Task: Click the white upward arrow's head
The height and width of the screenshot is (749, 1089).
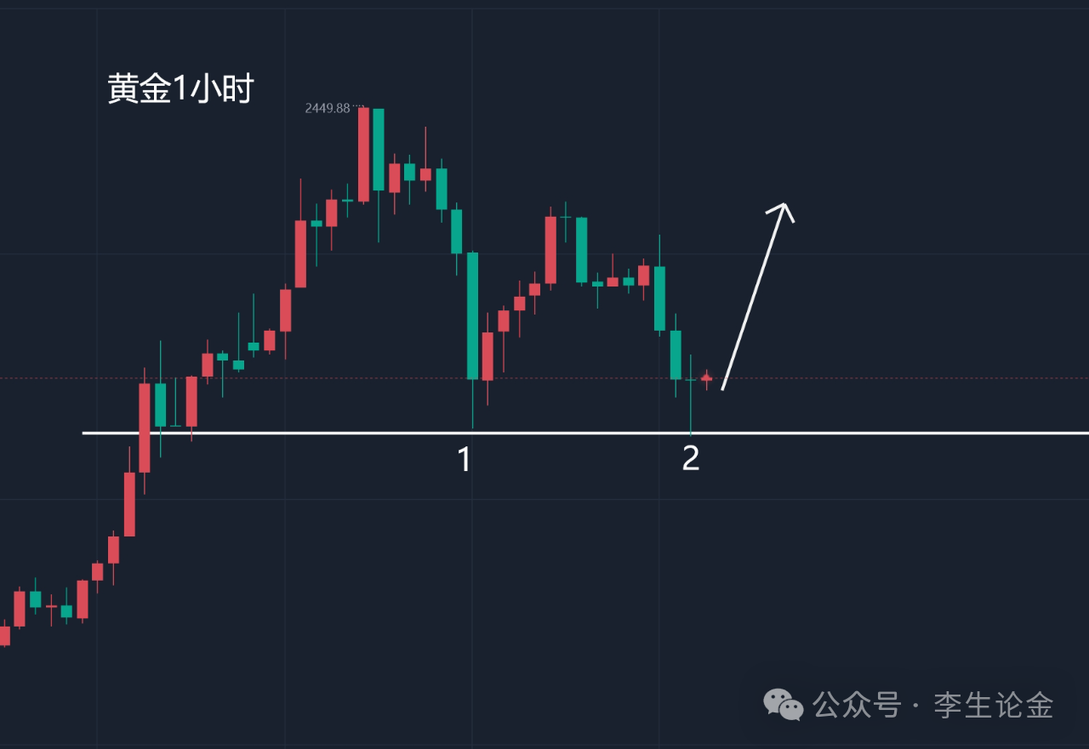Action: (x=784, y=208)
